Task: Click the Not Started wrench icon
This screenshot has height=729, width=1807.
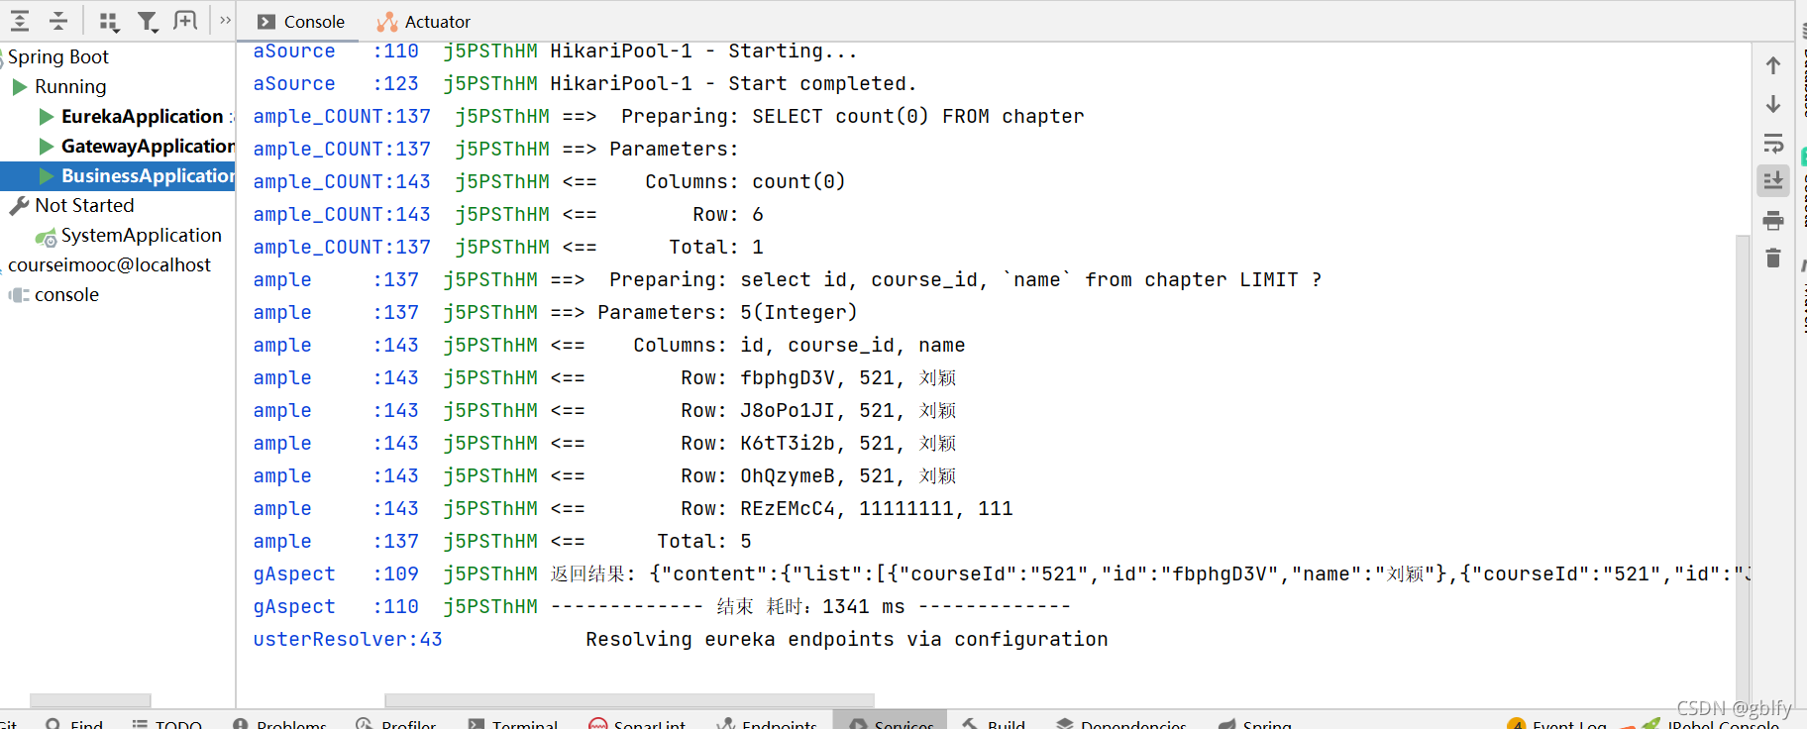Action: pyautogui.click(x=19, y=205)
